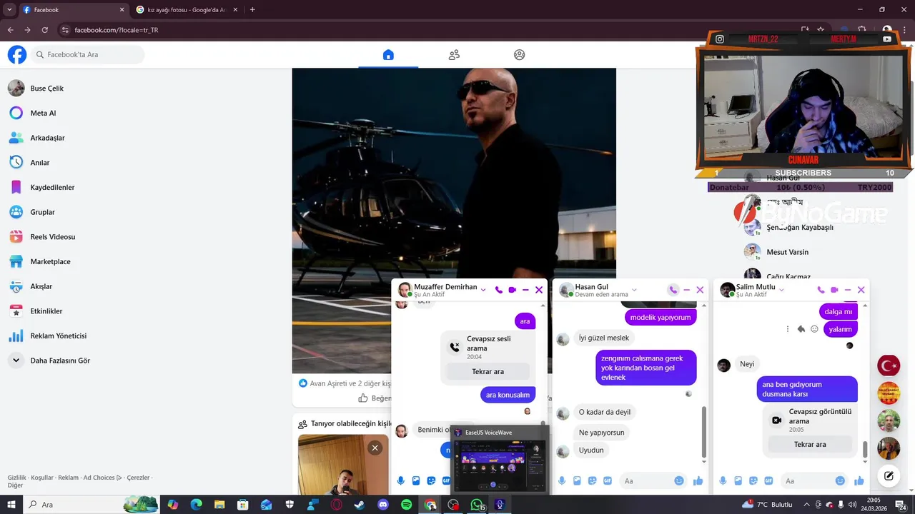Screen dimensions: 915x514
Task: Attach photo in Hasan Gul chat
Action: 577,480
